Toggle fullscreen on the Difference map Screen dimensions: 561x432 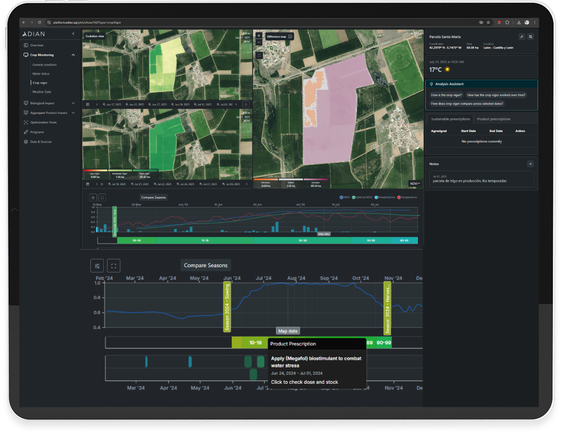[259, 56]
